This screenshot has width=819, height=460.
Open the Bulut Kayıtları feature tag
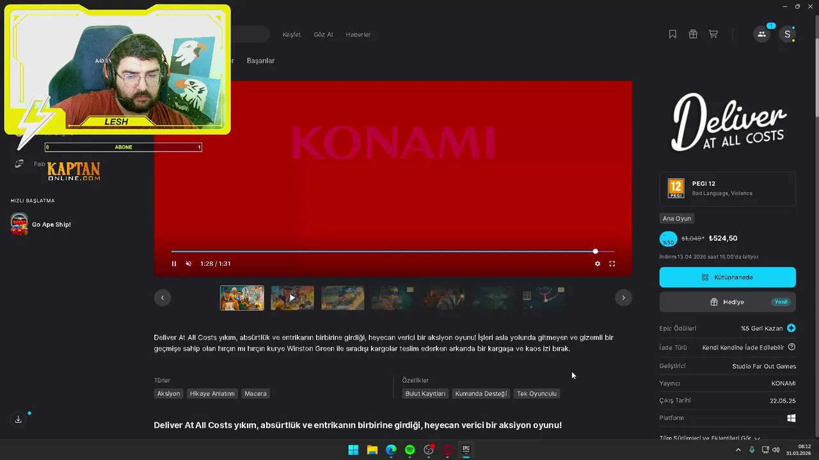(425, 394)
